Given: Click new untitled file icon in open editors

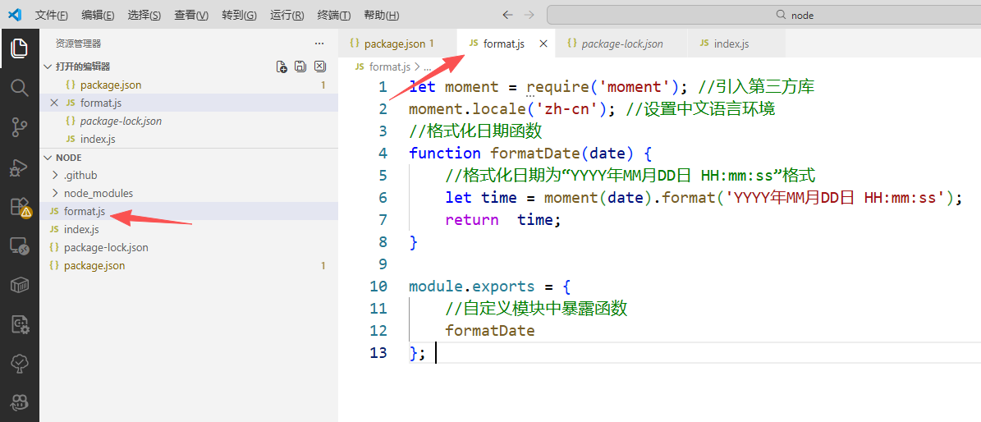Looking at the screenshot, I should tap(282, 67).
